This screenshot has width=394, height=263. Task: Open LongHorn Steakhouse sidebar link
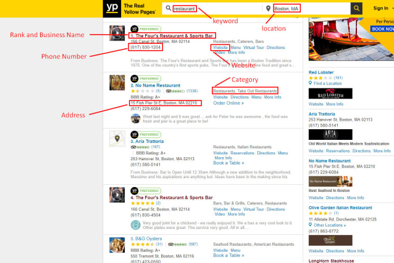click(x=331, y=261)
